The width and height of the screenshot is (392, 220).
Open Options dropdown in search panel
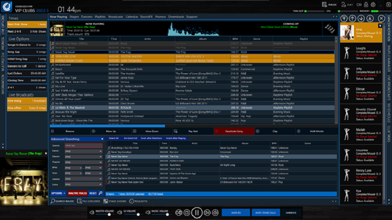[x=58, y=193]
